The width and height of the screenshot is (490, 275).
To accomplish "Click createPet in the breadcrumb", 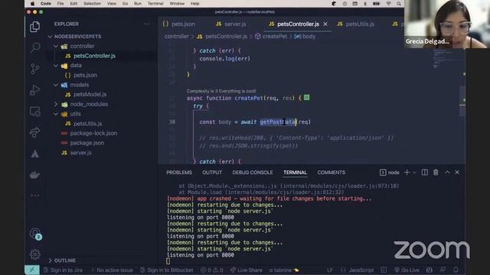I will [x=274, y=37].
